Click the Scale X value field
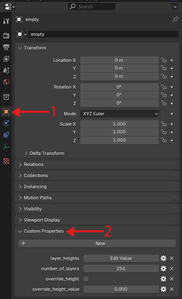Viewport: 182px width, 299px height. coord(119,124)
